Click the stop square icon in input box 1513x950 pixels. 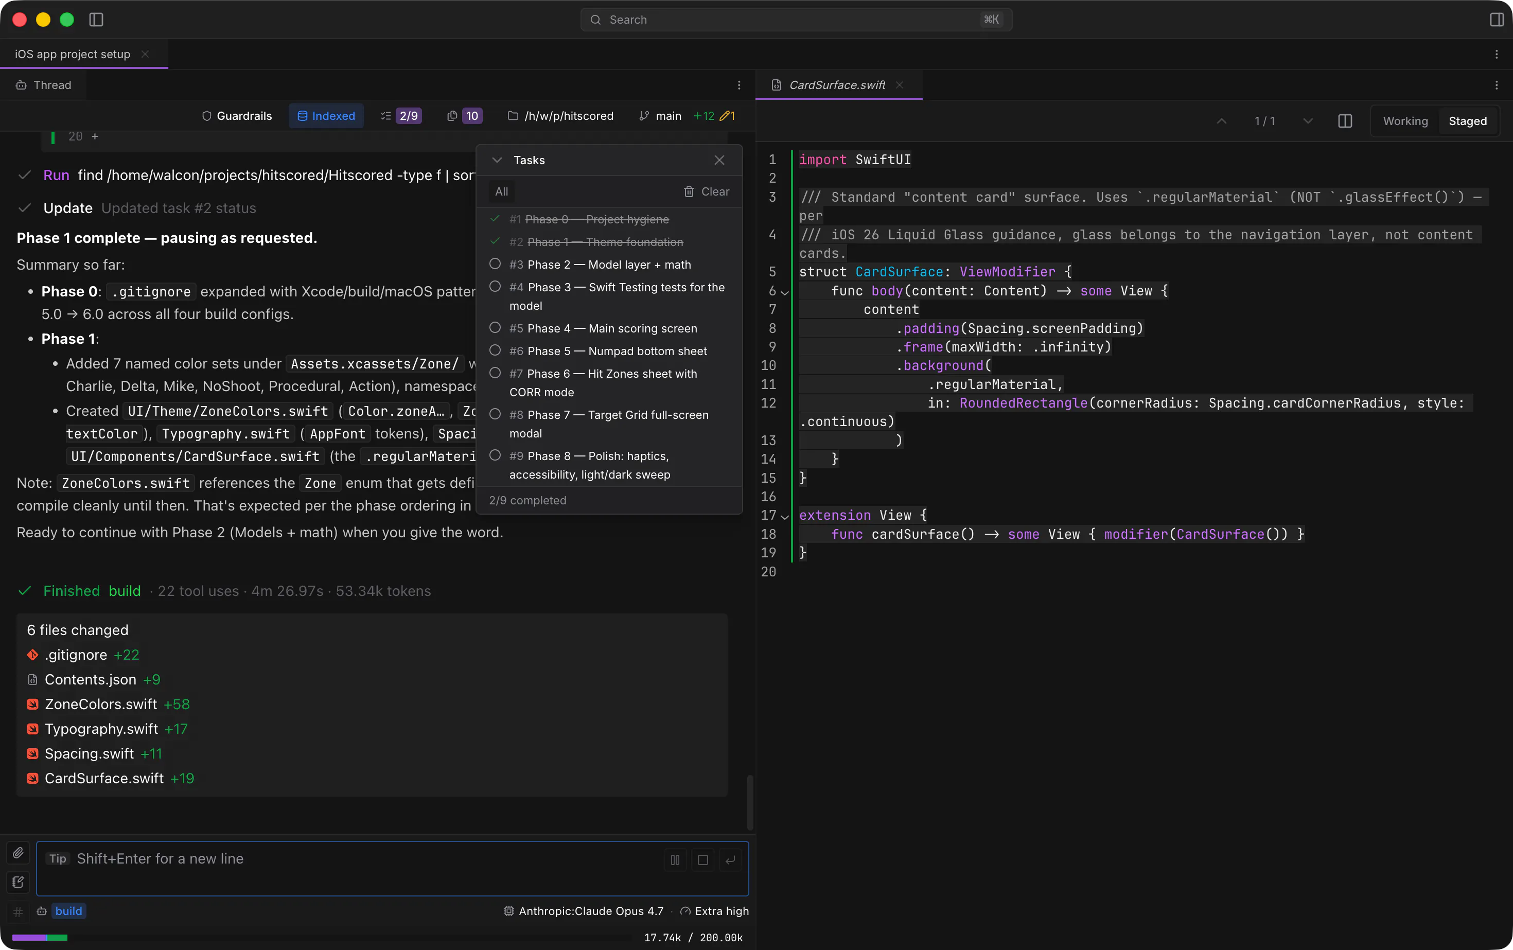(x=703, y=859)
